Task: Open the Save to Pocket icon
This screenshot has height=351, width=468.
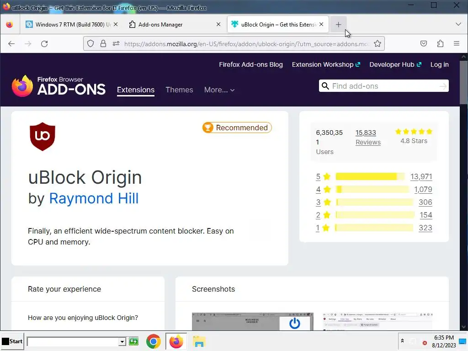Action: click(424, 44)
